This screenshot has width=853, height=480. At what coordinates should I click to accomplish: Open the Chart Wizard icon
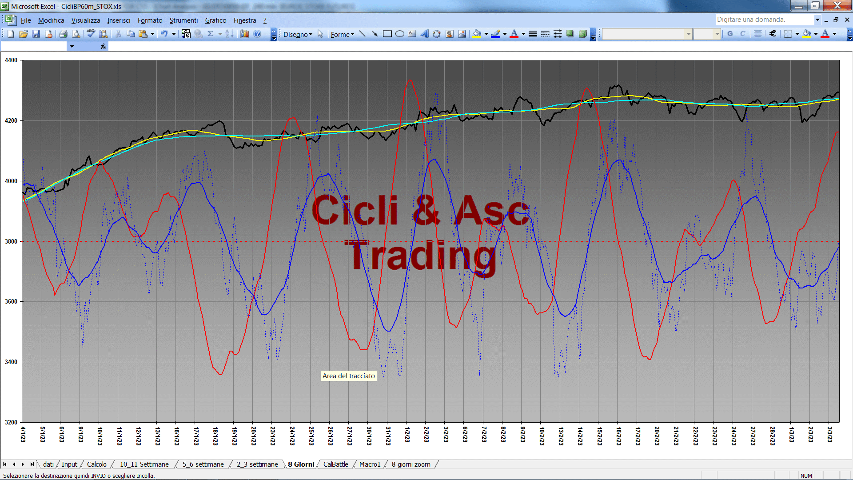coord(244,34)
